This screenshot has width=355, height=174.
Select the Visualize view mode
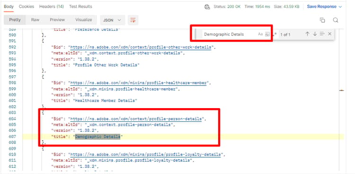[x=83, y=20]
